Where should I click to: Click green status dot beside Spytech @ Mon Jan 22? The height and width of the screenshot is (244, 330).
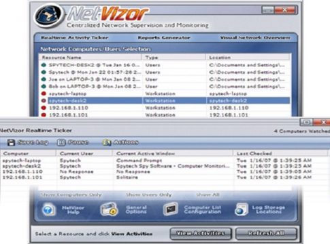point(44,73)
